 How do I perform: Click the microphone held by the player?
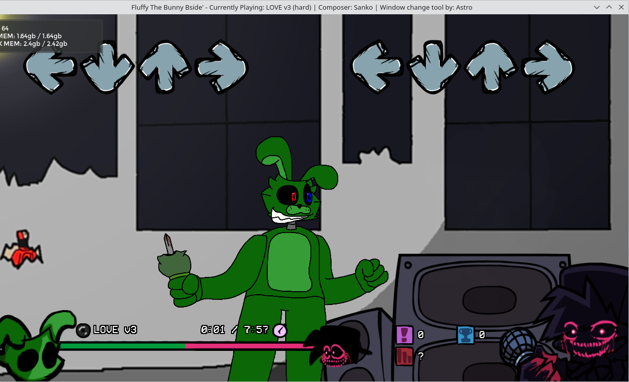click(x=518, y=347)
